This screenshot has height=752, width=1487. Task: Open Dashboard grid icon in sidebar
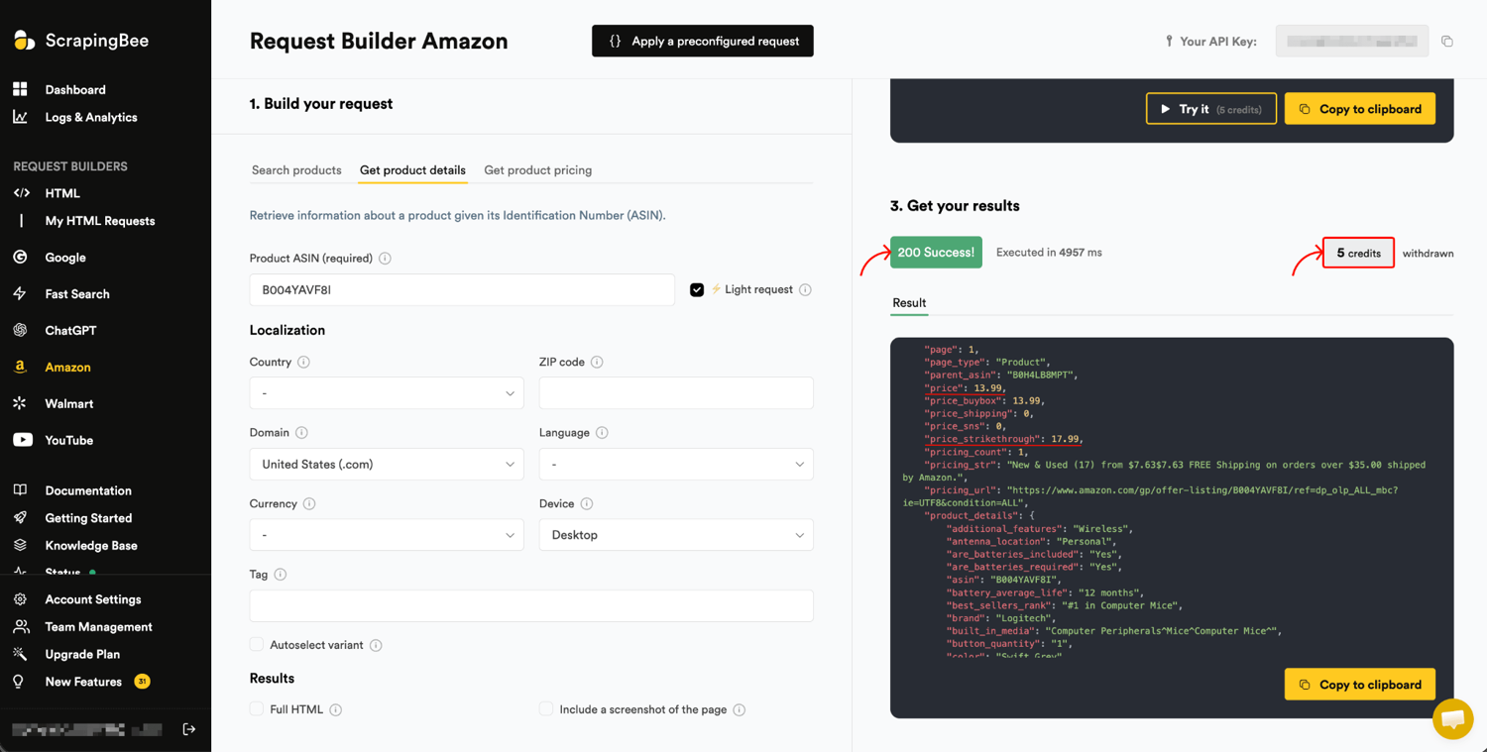pos(20,89)
